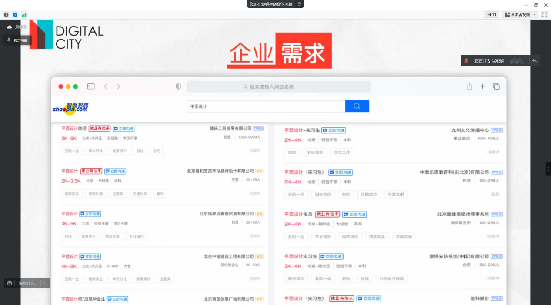Click the blue search magnifier button
This screenshot has height=305, width=551.
(357, 106)
